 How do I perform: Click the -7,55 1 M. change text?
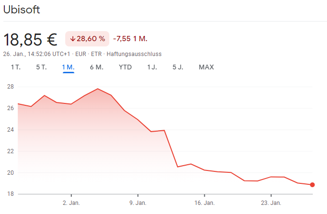[x=130, y=39]
